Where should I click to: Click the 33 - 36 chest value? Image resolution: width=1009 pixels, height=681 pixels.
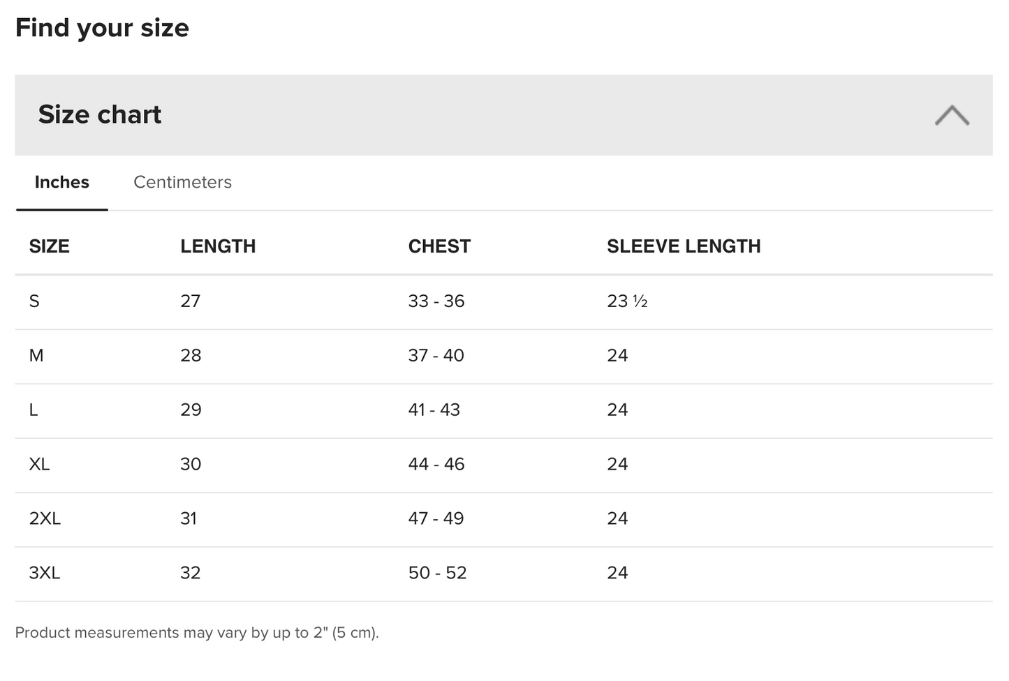coord(436,301)
